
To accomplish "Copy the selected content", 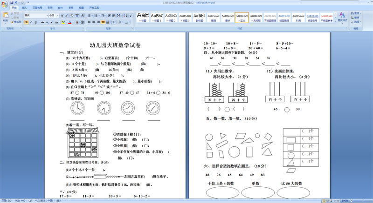I will coord(15,18).
